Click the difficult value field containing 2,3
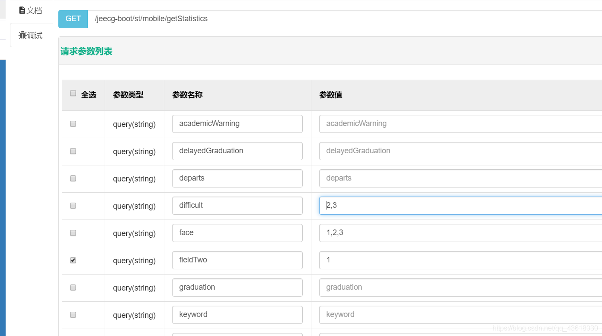This screenshot has width=602, height=336. click(x=461, y=206)
